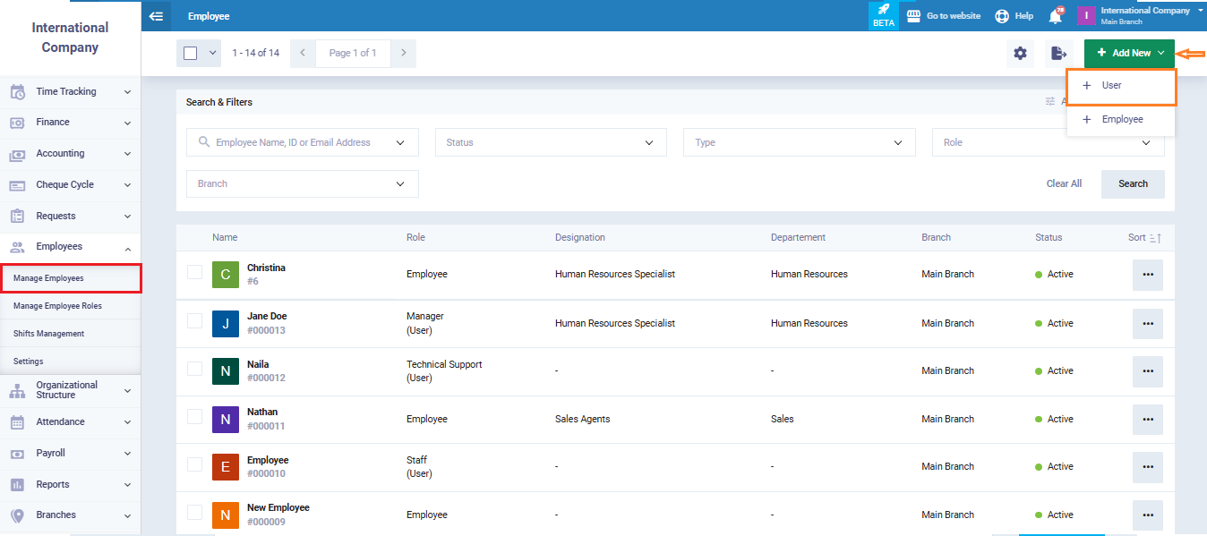Check the checkbox beside Jane Doe
The height and width of the screenshot is (536, 1207).
coord(194,320)
